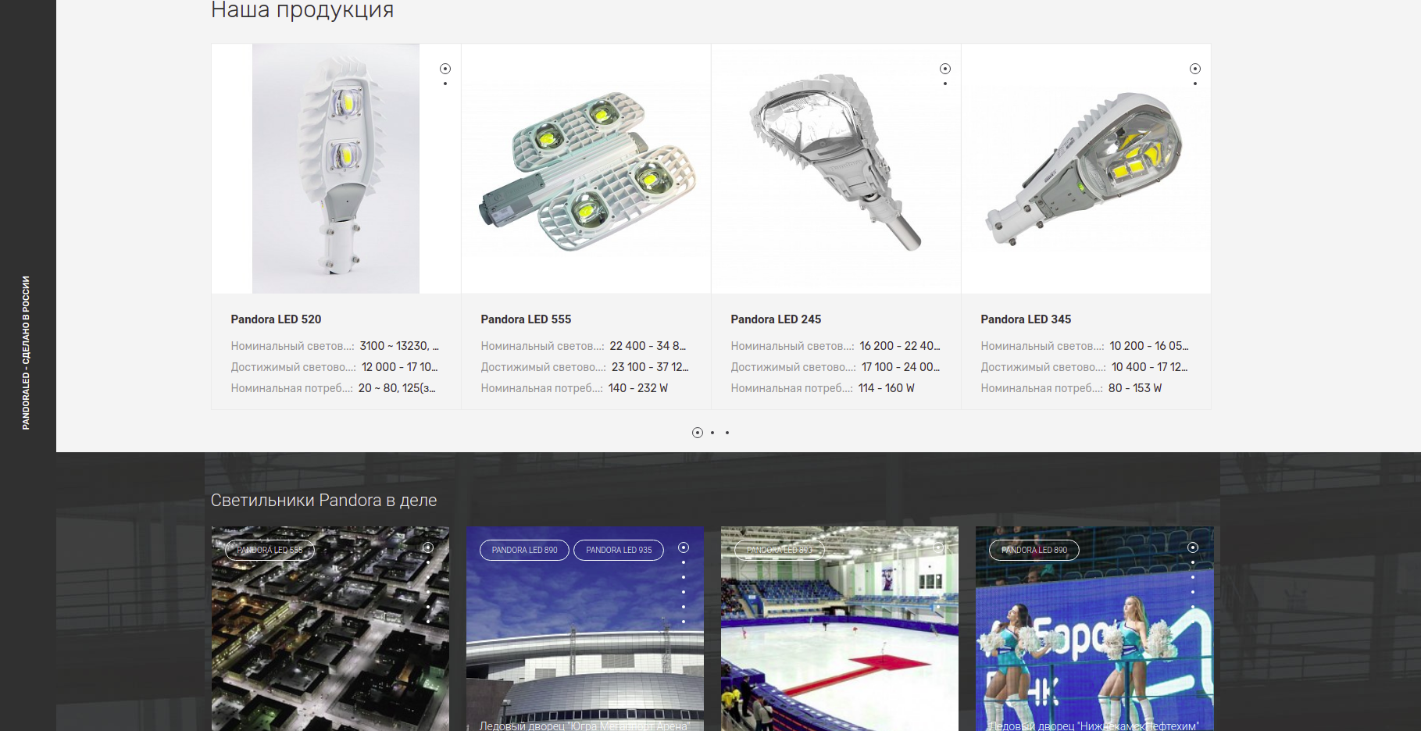Click the Наша продукция heading

pyautogui.click(x=302, y=10)
